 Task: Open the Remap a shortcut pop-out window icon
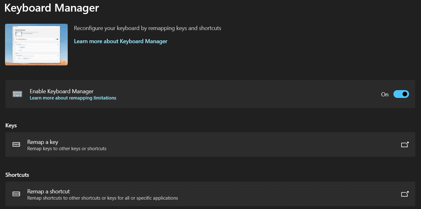405,194
